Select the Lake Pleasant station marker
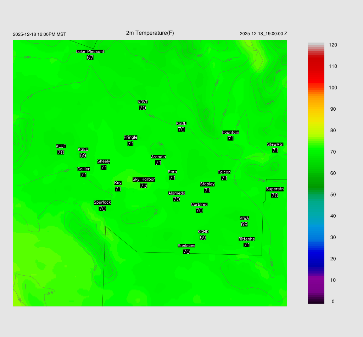363x337 pixels. pos(90,51)
